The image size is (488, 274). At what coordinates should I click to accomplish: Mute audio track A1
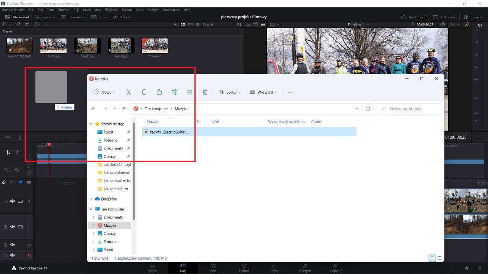pos(13,245)
